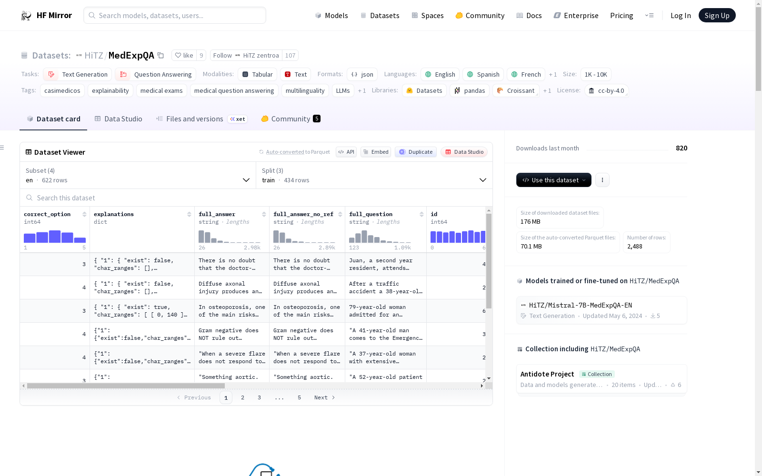Copy the dataset name with the copy icon
Viewport: 762px width, 476px height.
tap(161, 56)
